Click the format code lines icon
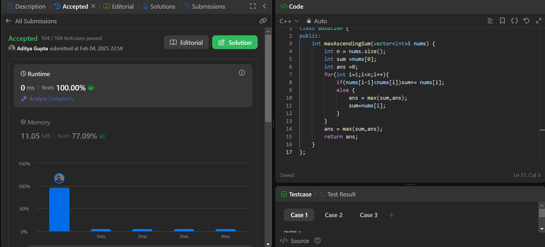The height and width of the screenshot is (247, 545). [x=490, y=21]
